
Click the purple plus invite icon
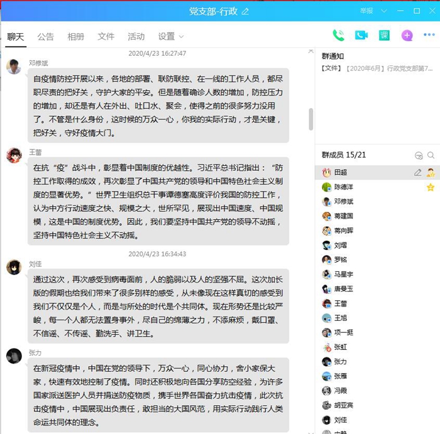click(407, 36)
